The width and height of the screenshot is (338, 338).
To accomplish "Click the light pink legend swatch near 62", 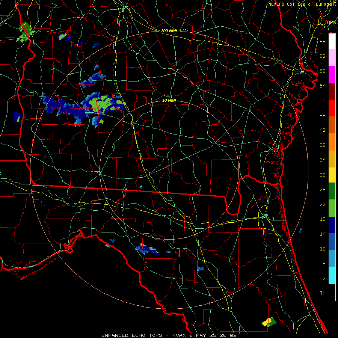I will (332, 57).
